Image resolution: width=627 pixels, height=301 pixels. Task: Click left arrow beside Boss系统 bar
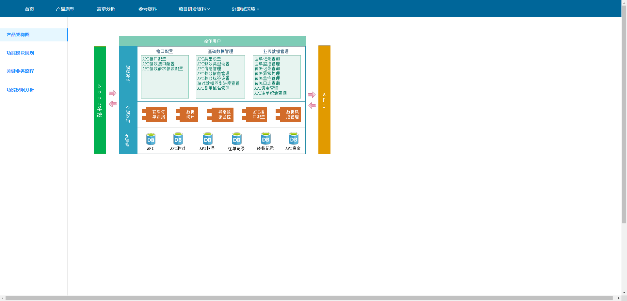pos(113,104)
